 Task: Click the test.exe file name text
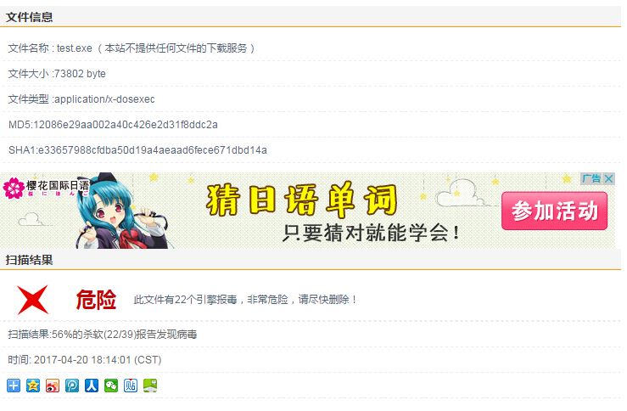[x=75, y=48]
